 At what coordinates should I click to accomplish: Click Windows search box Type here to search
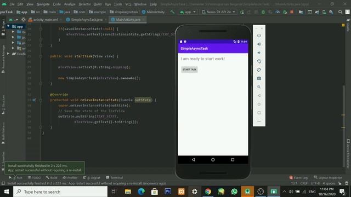point(60,192)
